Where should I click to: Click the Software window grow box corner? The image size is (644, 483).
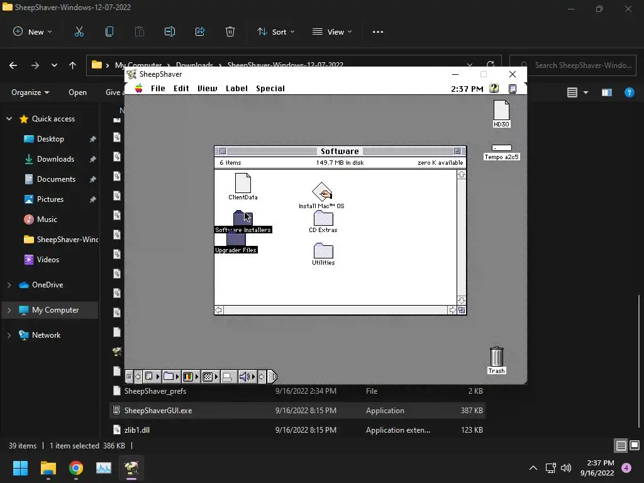[x=462, y=310]
